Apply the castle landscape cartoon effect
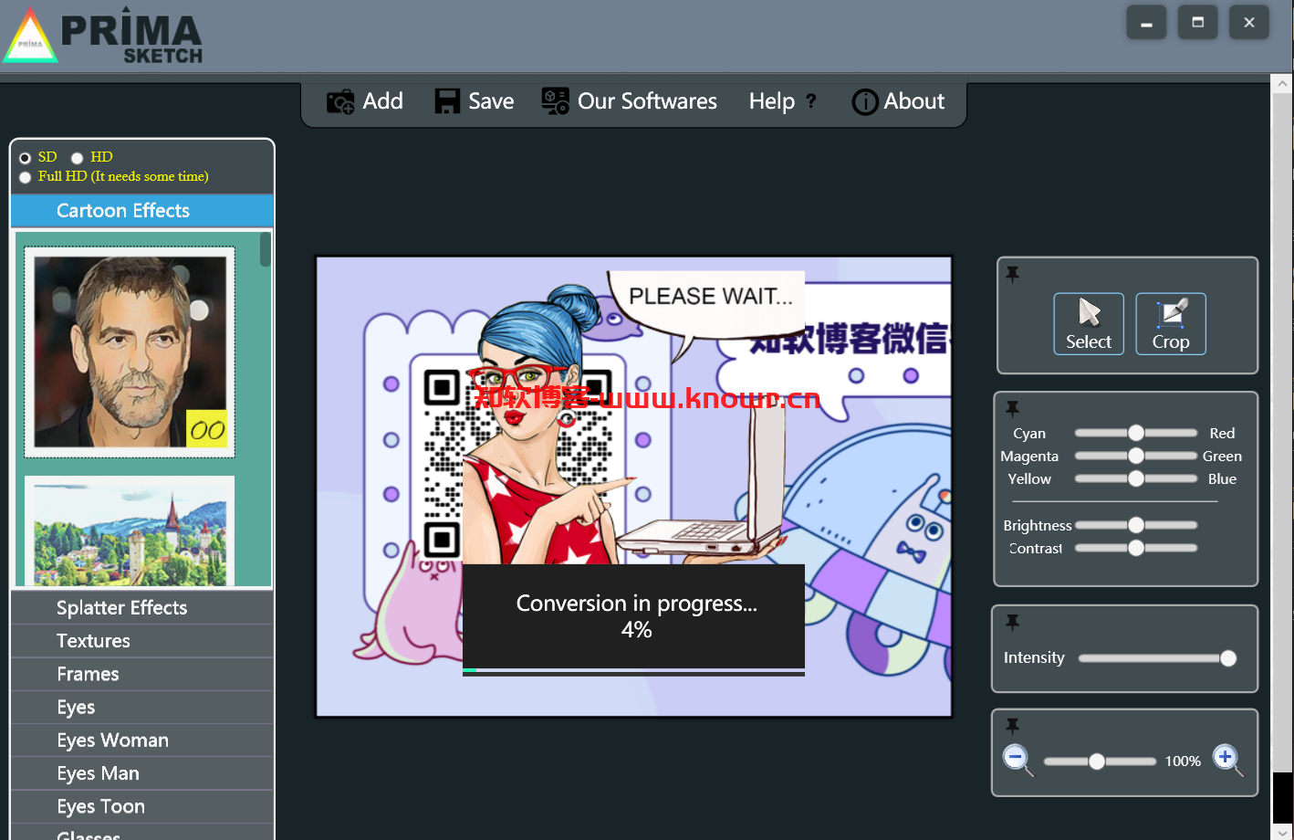The height and width of the screenshot is (840, 1294). coord(130,530)
